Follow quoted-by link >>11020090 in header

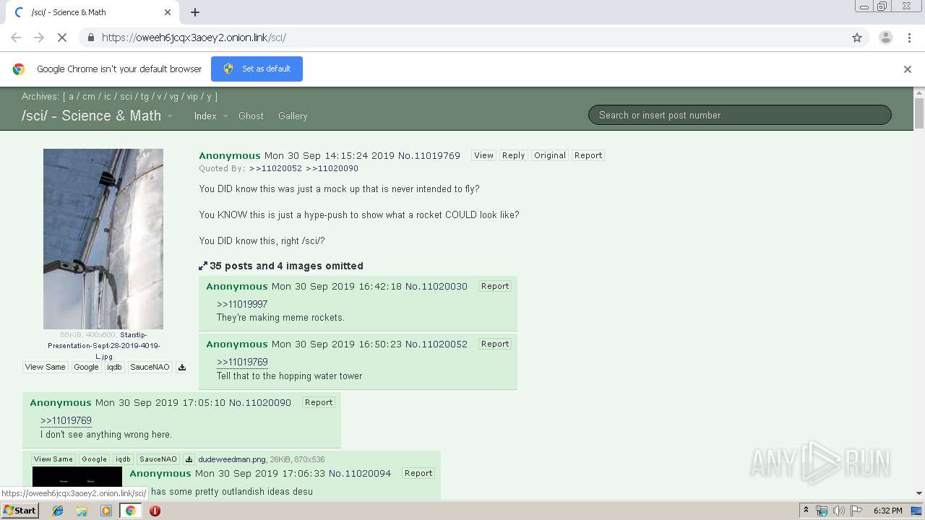point(332,168)
